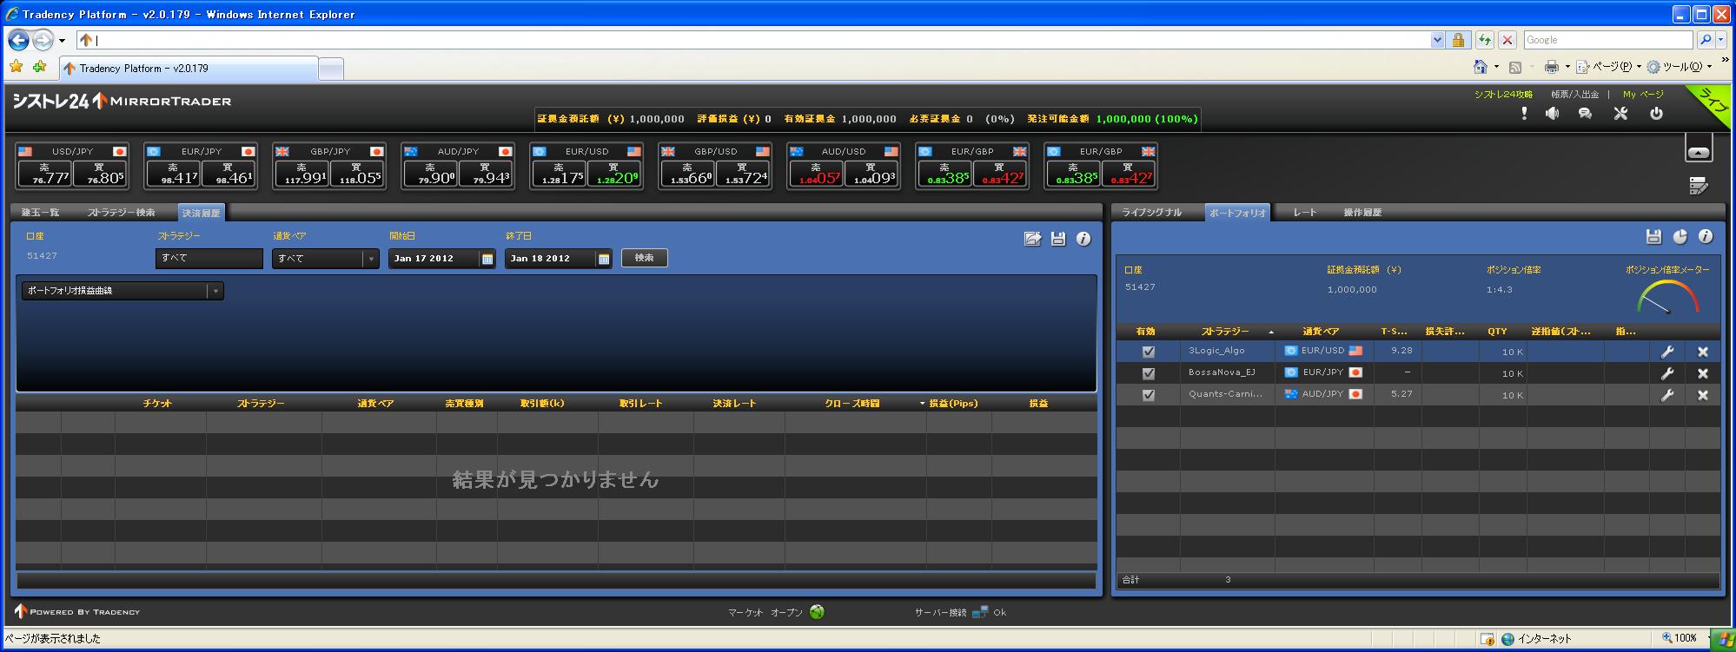Disable the Quants-Carni strategy checkbox
The height and width of the screenshot is (652, 1736).
pyautogui.click(x=1148, y=395)
